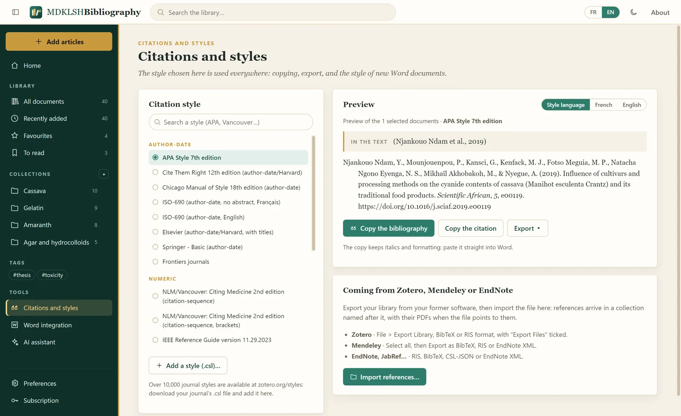Focus the Search a style field

tap(231, 122)
